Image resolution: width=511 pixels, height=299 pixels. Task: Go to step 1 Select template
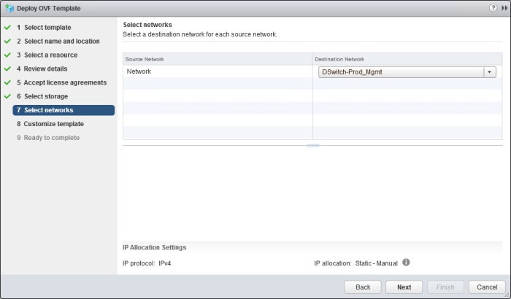tap(47, 28)
